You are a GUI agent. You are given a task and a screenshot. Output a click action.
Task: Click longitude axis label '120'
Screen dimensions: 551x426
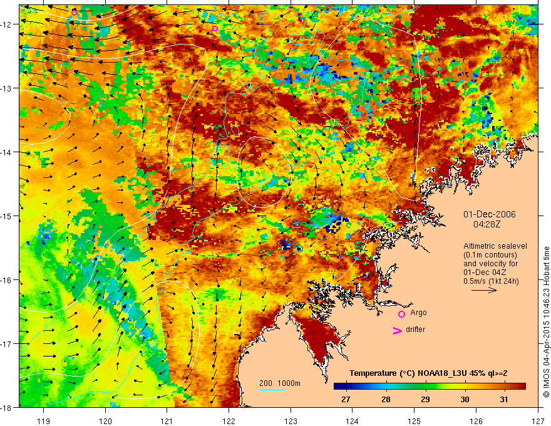[x=105, y=421]
